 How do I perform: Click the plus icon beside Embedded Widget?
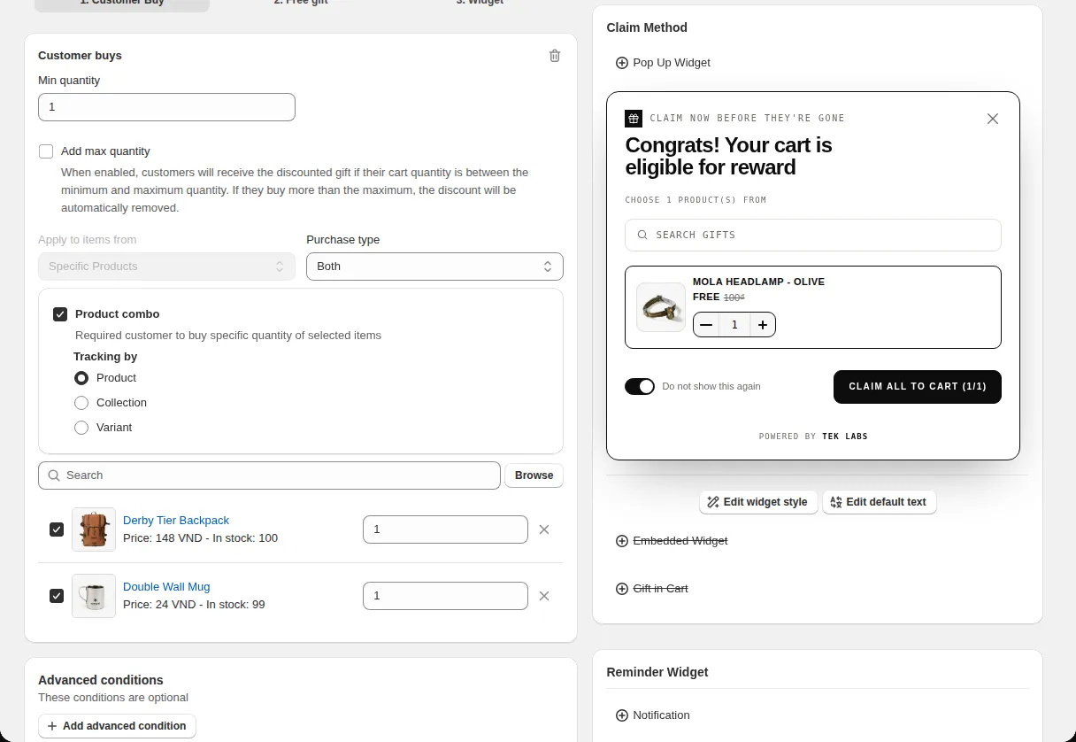tap(622, 541)
